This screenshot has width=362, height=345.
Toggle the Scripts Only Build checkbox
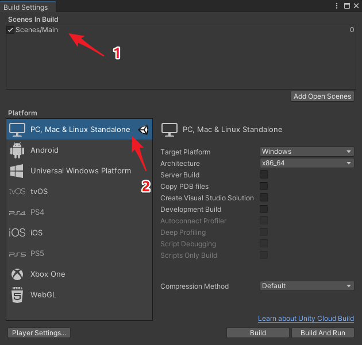coord(264,255)
